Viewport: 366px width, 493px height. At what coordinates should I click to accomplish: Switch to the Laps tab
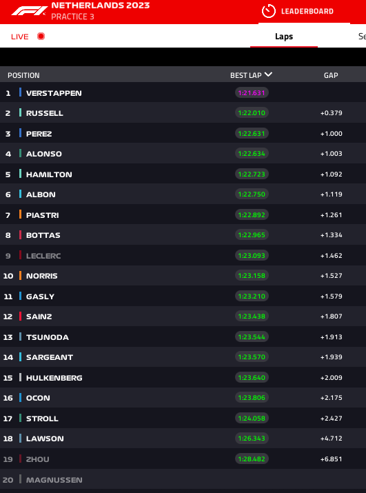tap(284, 37)
